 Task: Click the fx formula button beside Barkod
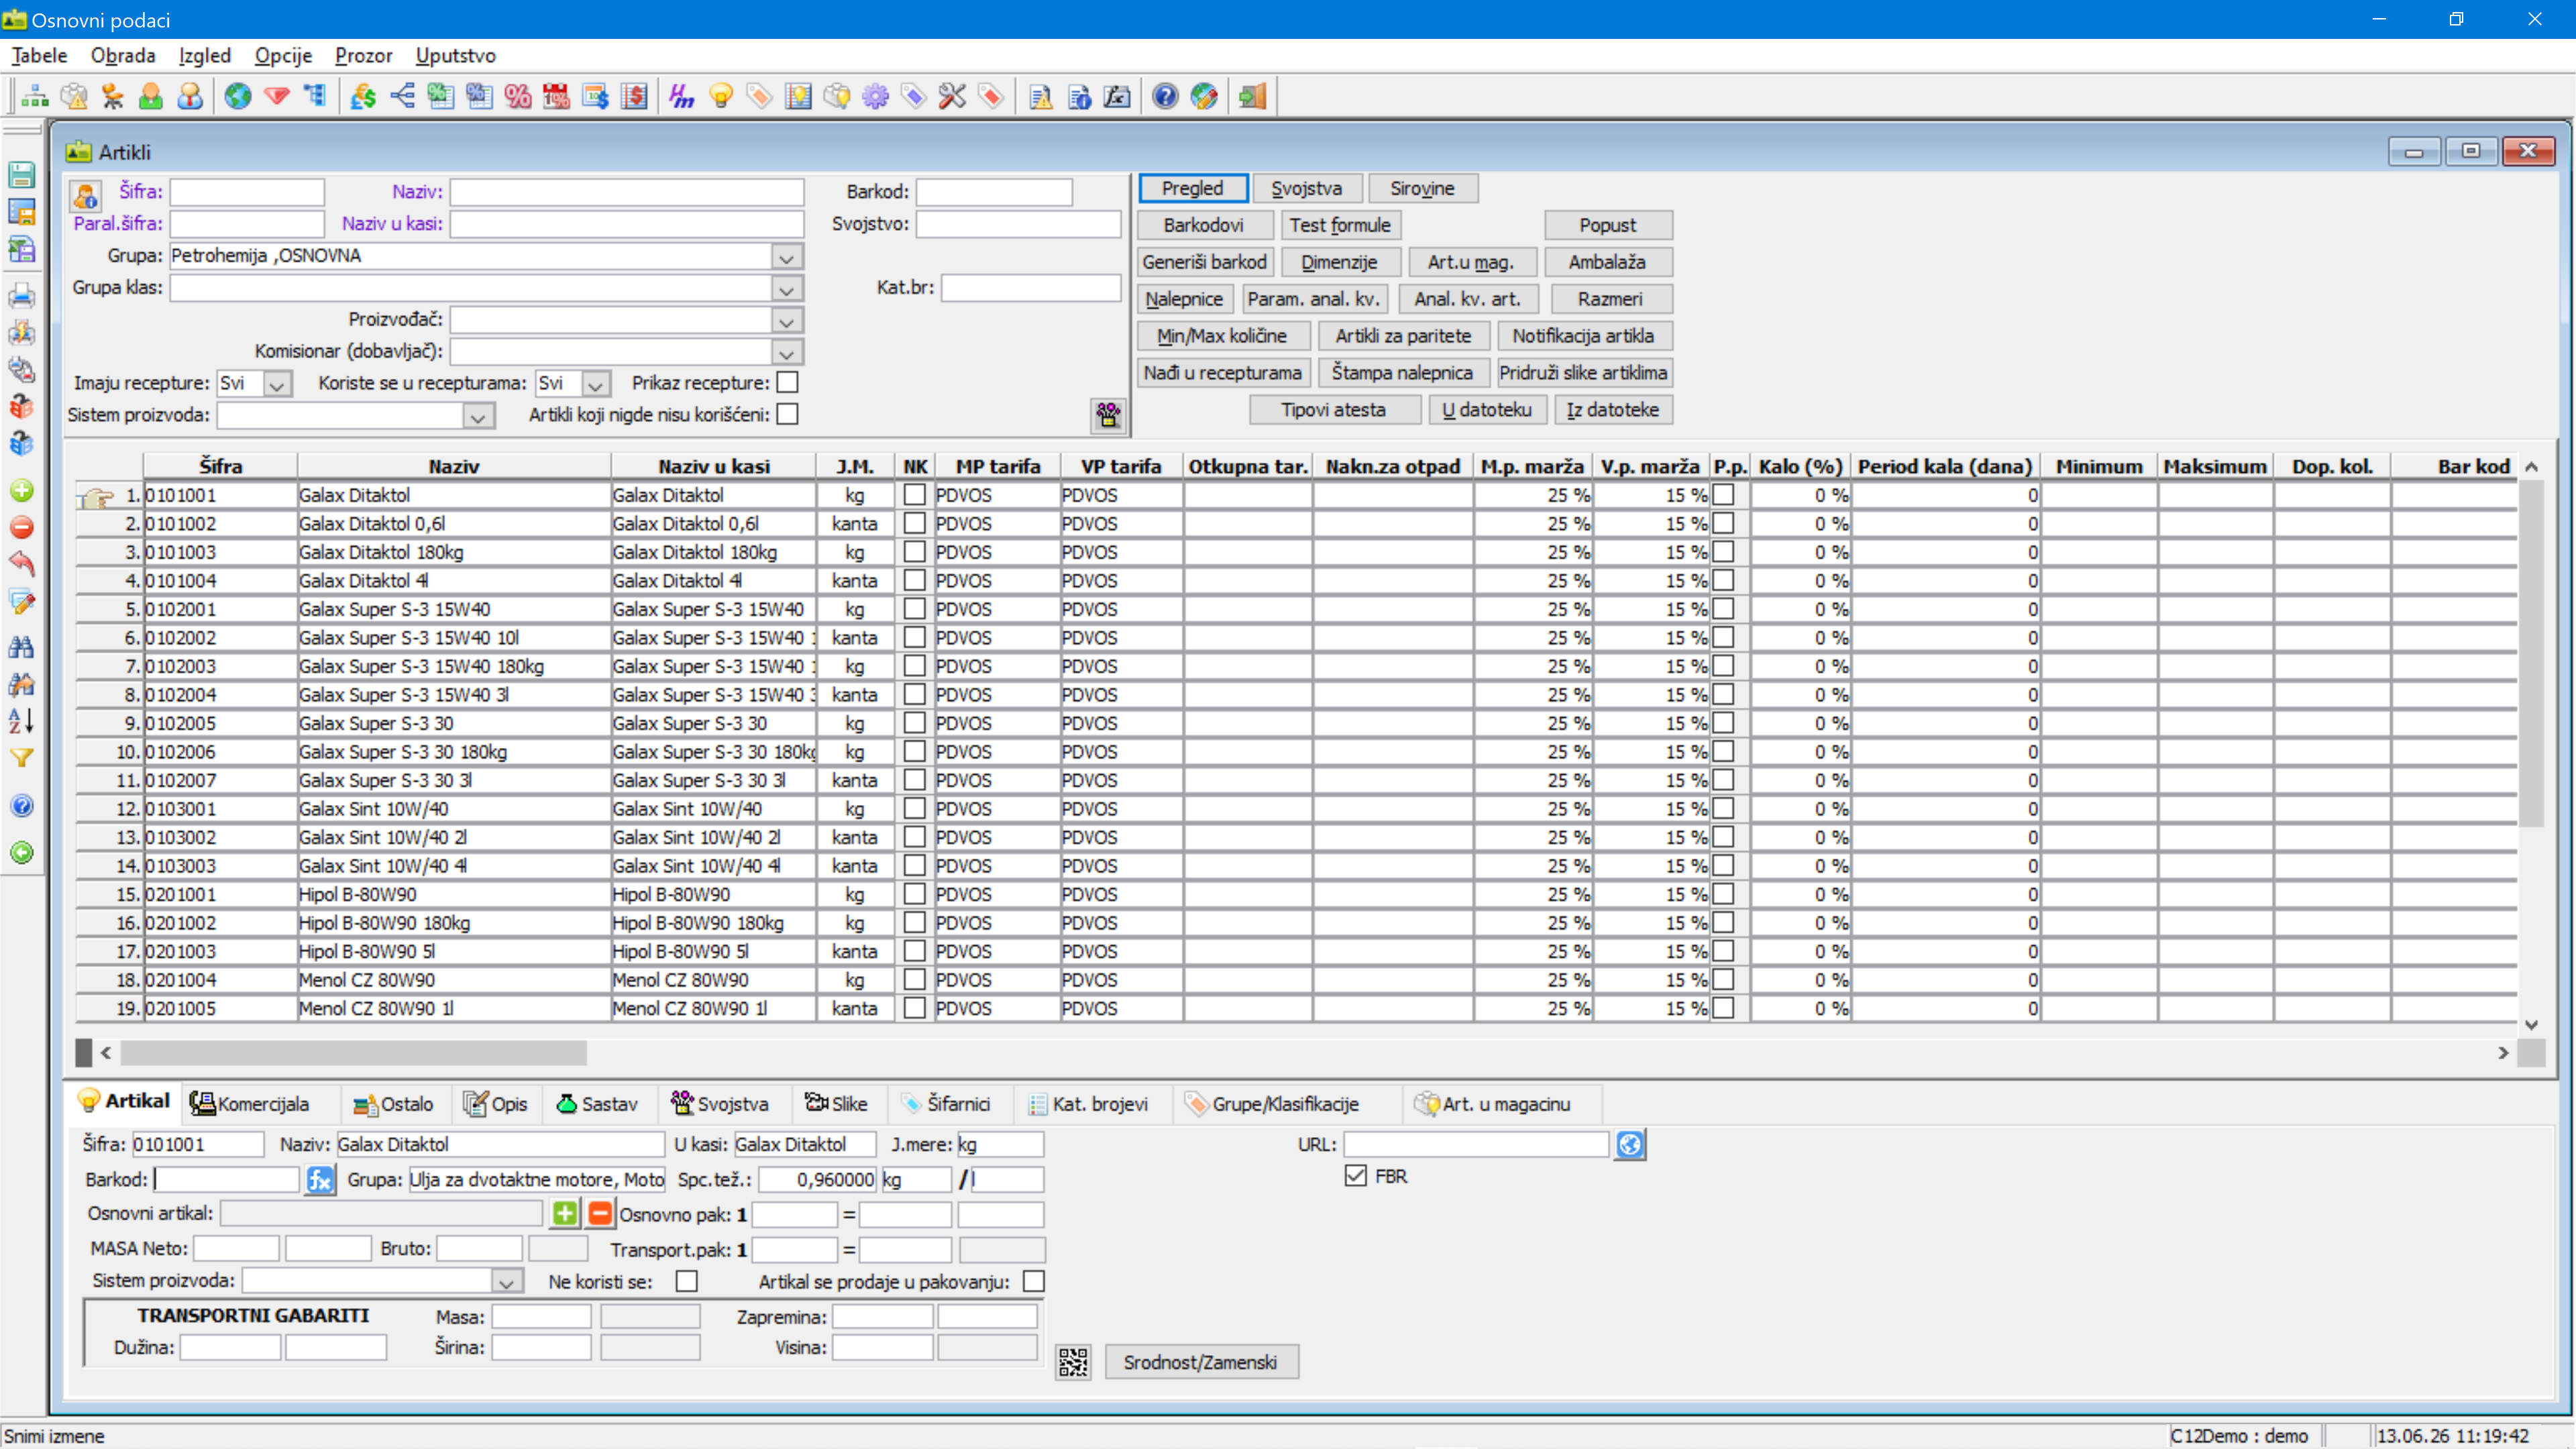[320, 1180]
